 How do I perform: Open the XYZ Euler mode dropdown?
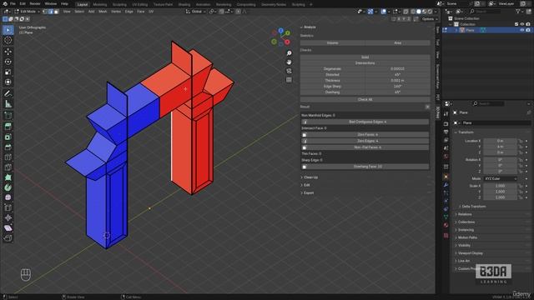pyautogui.click(x=501, y=178)
